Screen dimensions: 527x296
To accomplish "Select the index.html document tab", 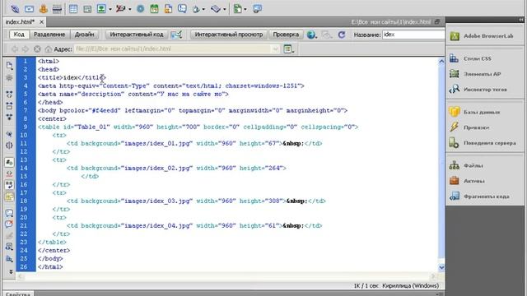I will click(20, 22).
